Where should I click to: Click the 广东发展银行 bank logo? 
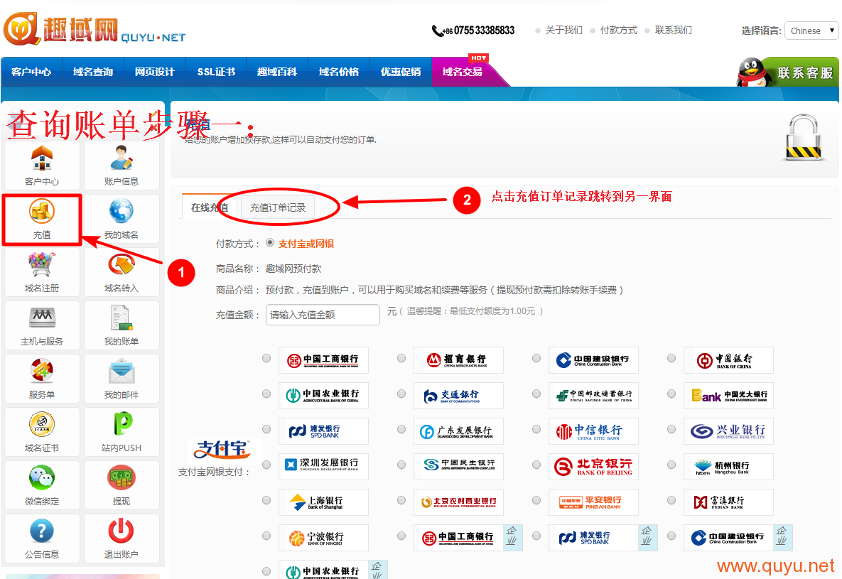pyautogui.click(x=458, y=431)
